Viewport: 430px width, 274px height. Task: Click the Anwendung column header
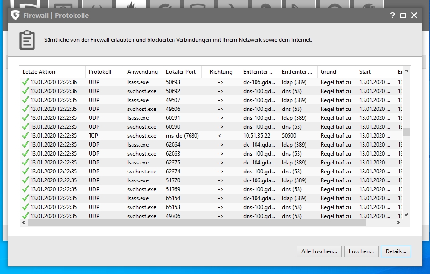143,72
